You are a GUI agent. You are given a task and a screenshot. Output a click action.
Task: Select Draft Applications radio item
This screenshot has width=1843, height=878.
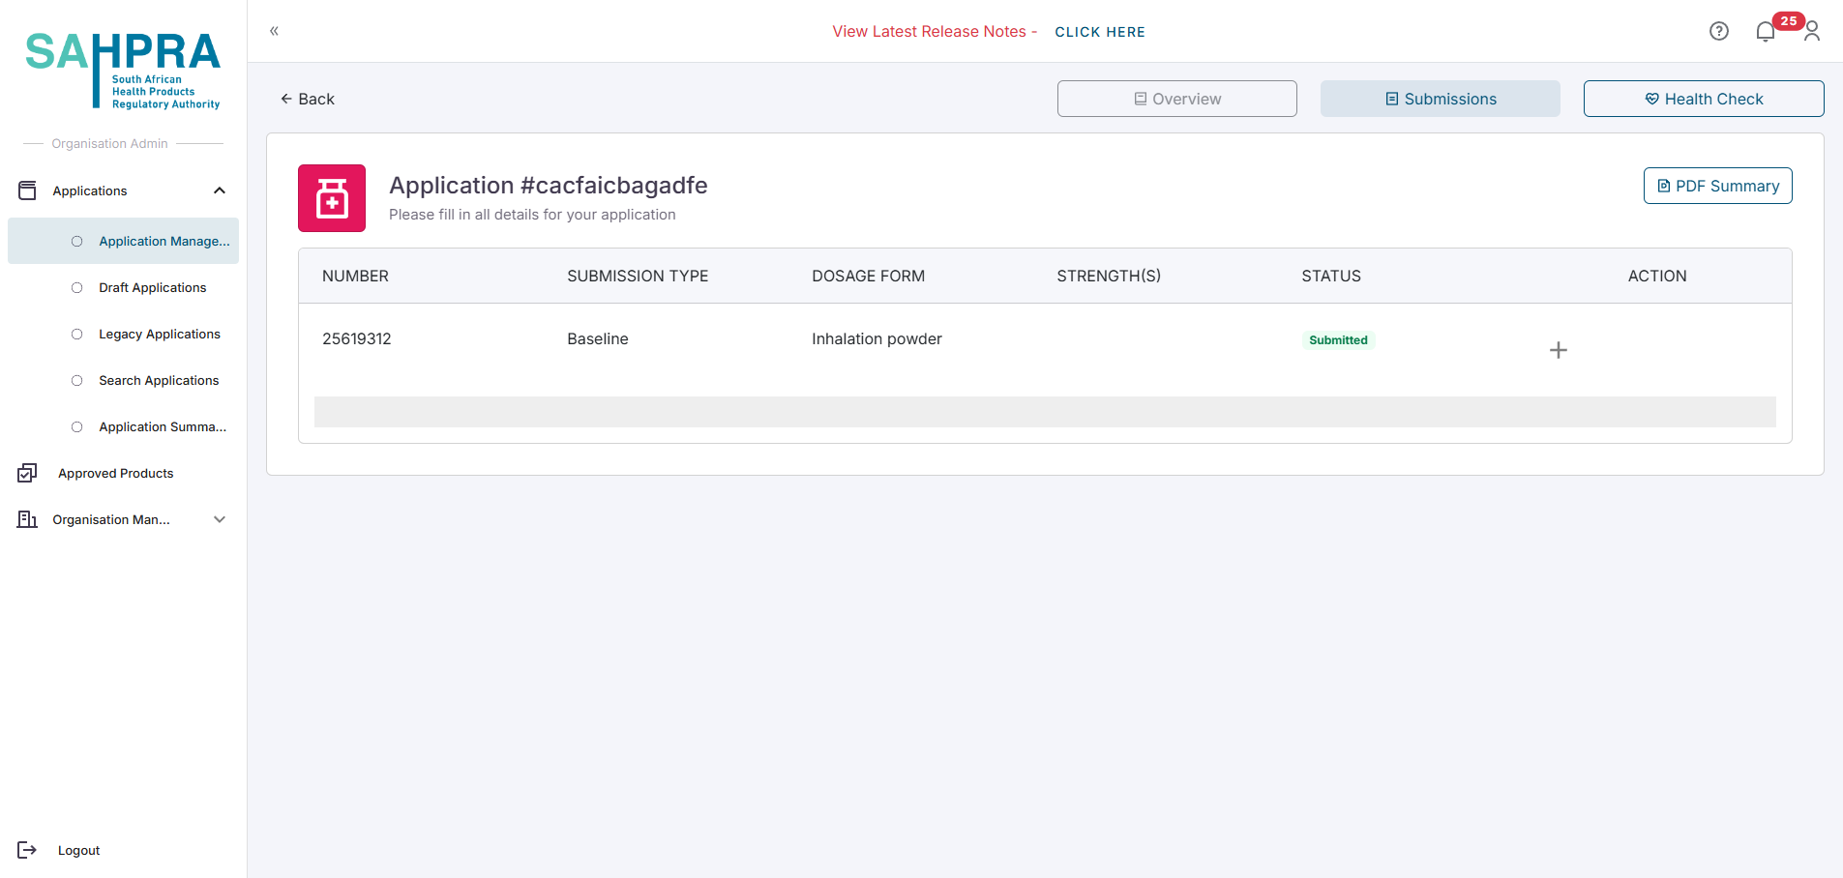(x=77, y=288)
